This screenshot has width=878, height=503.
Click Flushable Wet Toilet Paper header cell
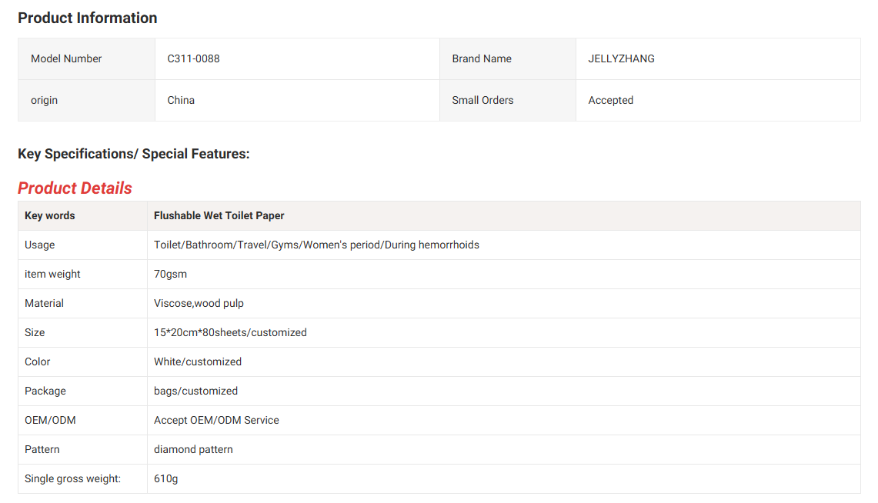click(219, 215)
